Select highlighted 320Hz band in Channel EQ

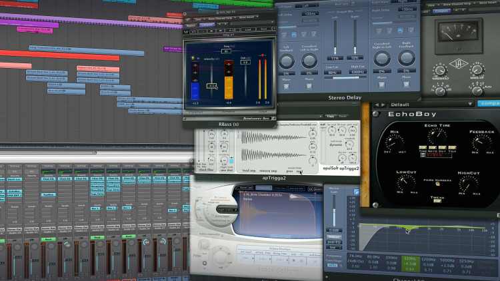410,264
